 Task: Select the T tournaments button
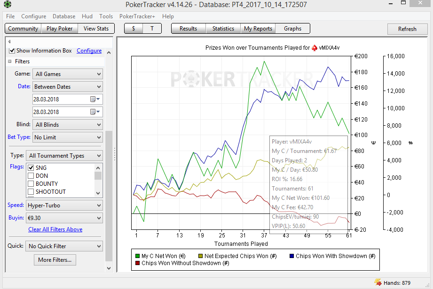(152, 28)
